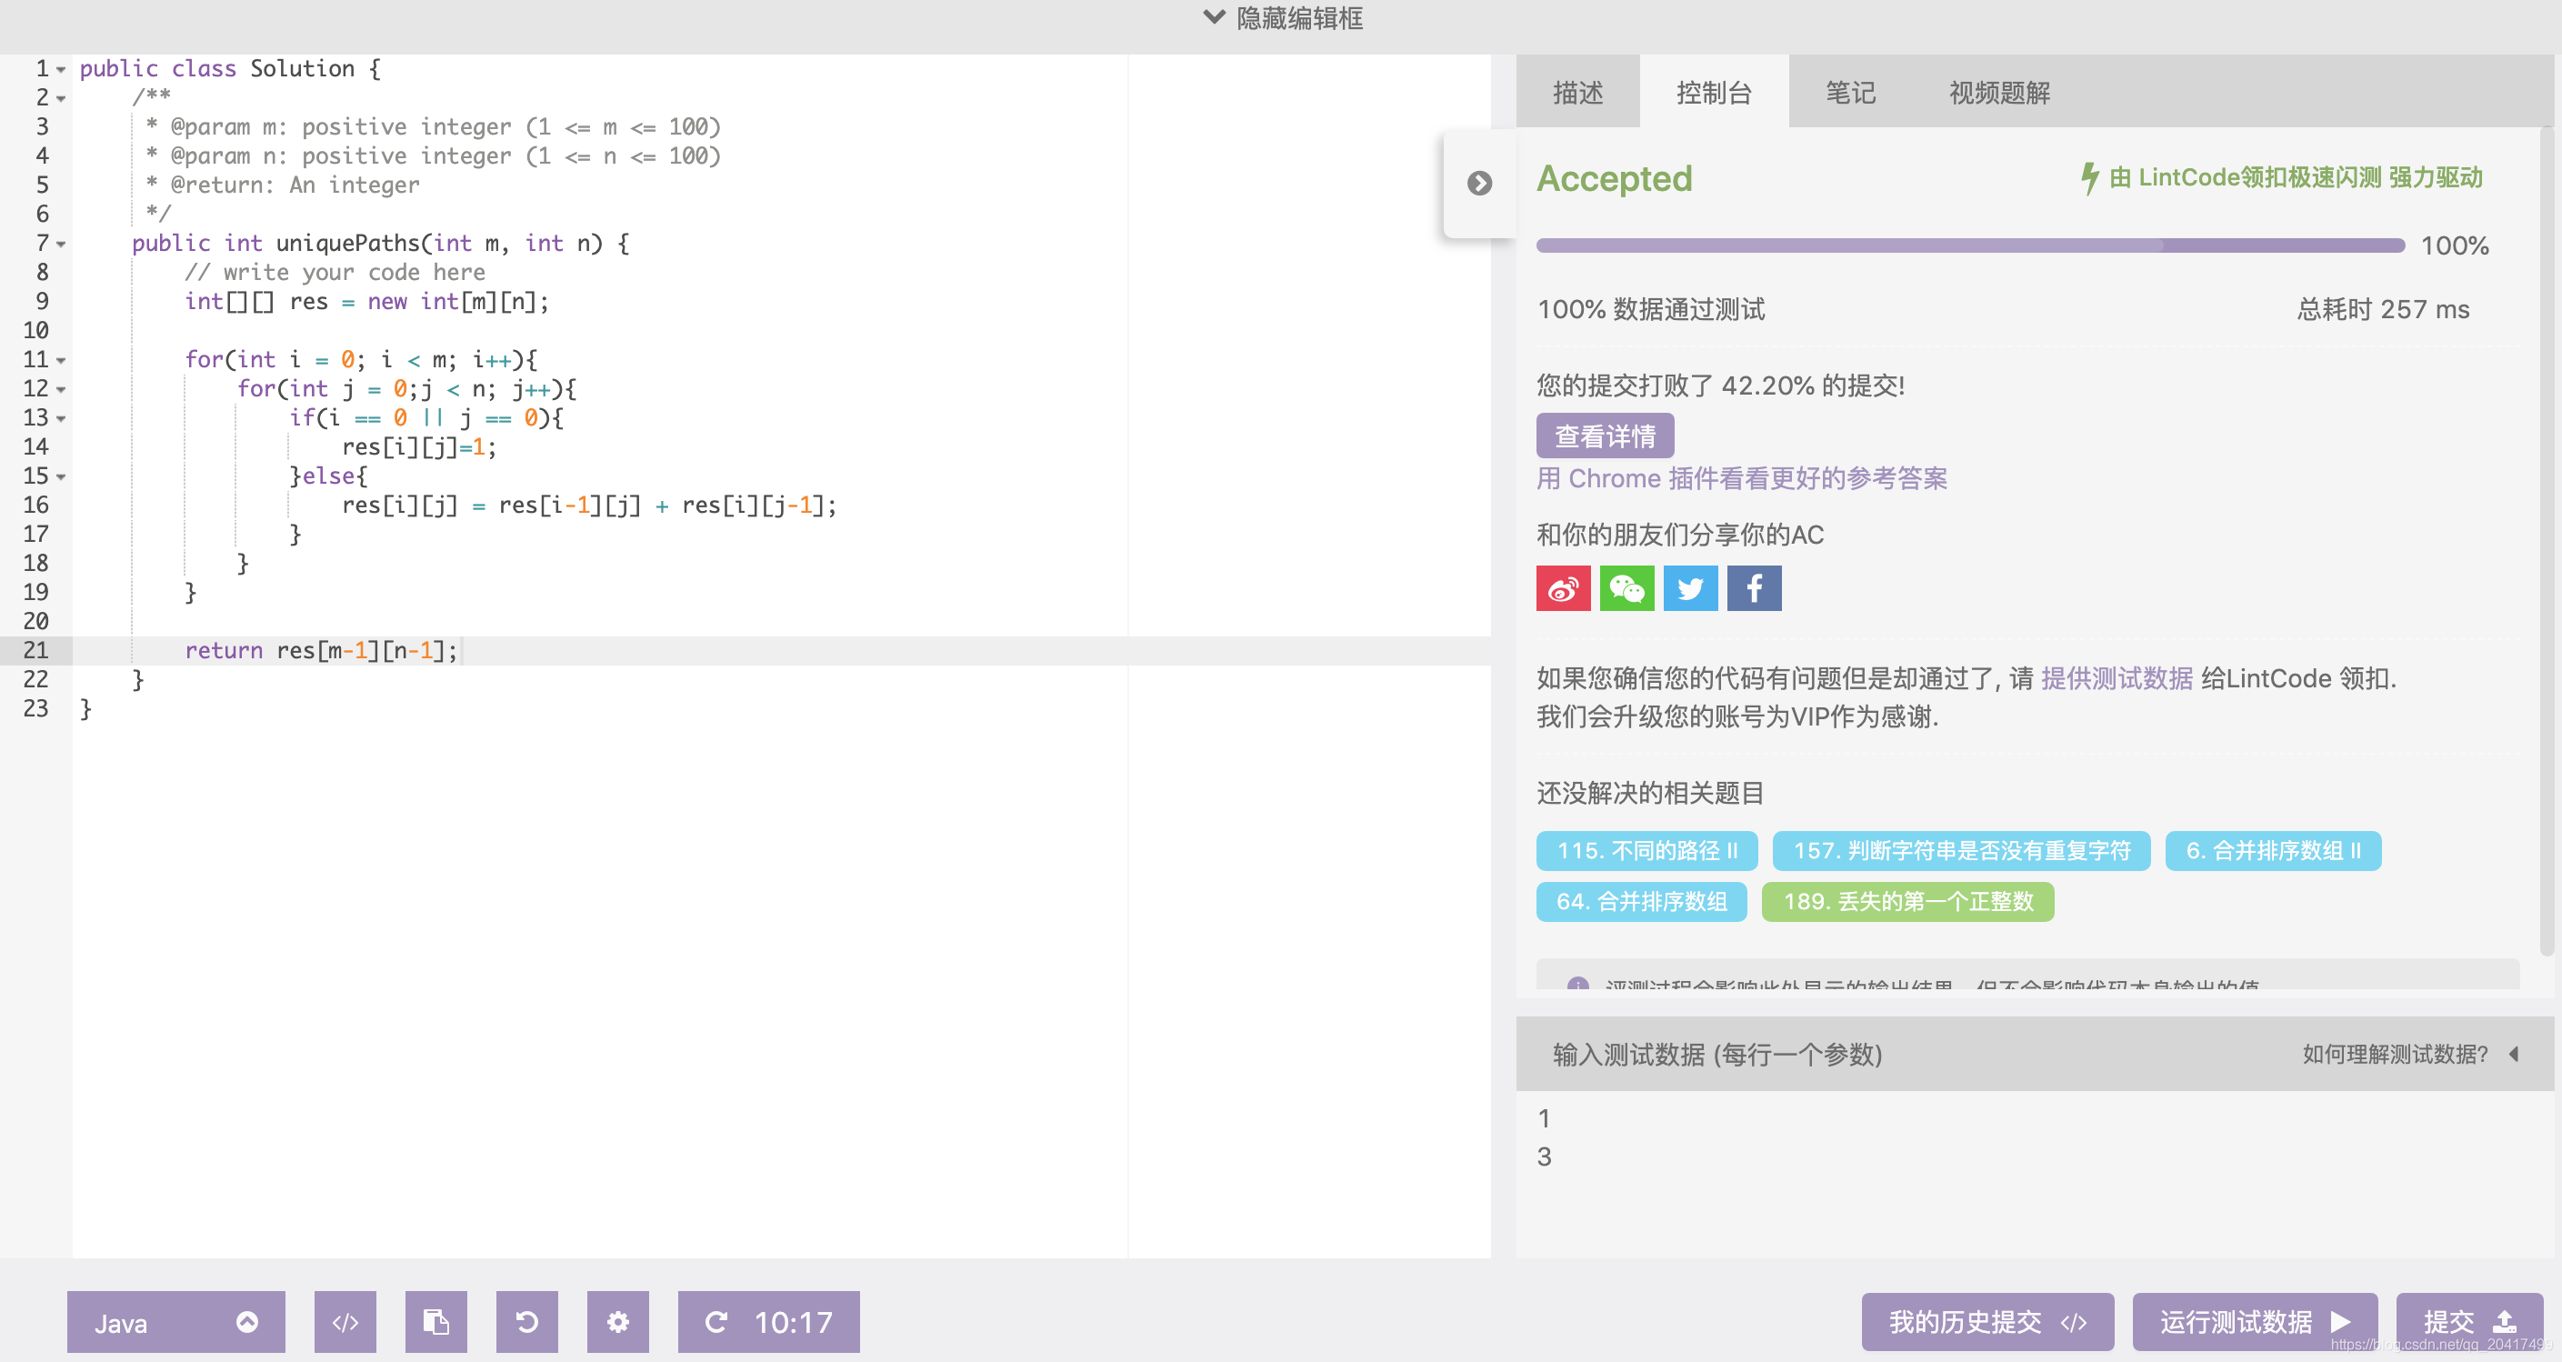Image resolution: width=2562 pixels, height=1362 pixels.
Task: Click the 100% progress bar
Action: coord(1970,245)
